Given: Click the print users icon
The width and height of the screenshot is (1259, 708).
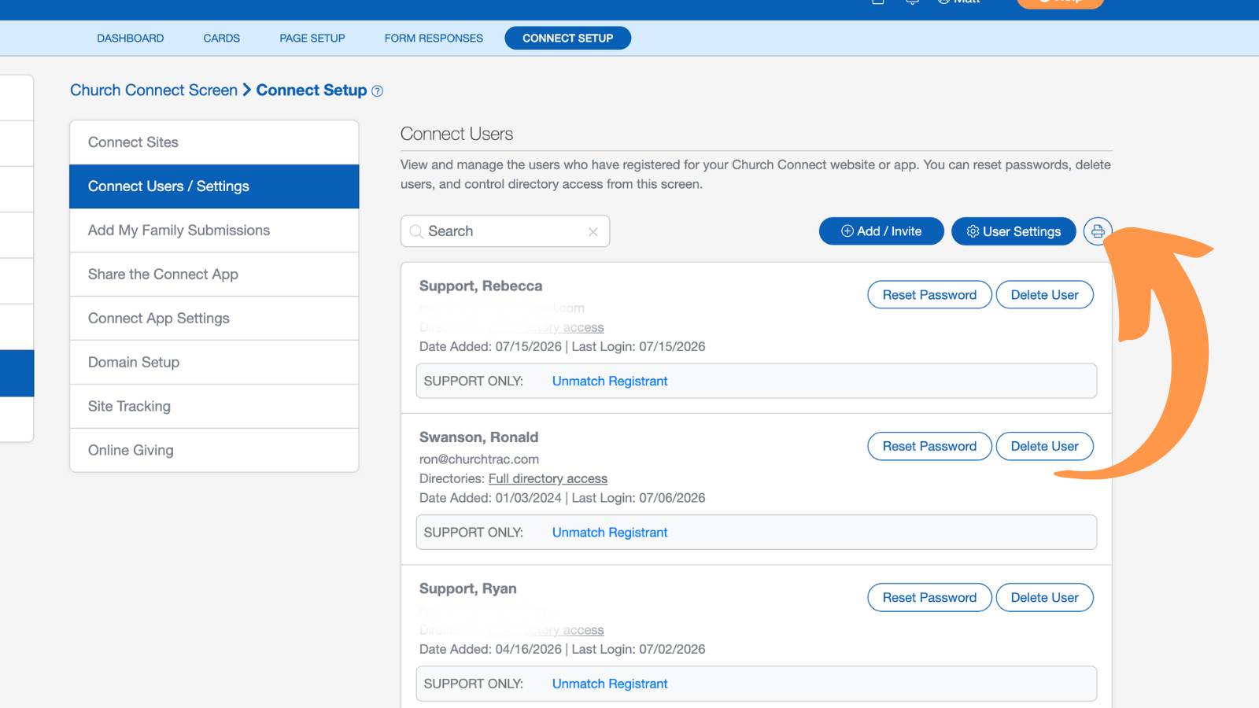Looking at the screenshot, I should tap(1098, 231).
